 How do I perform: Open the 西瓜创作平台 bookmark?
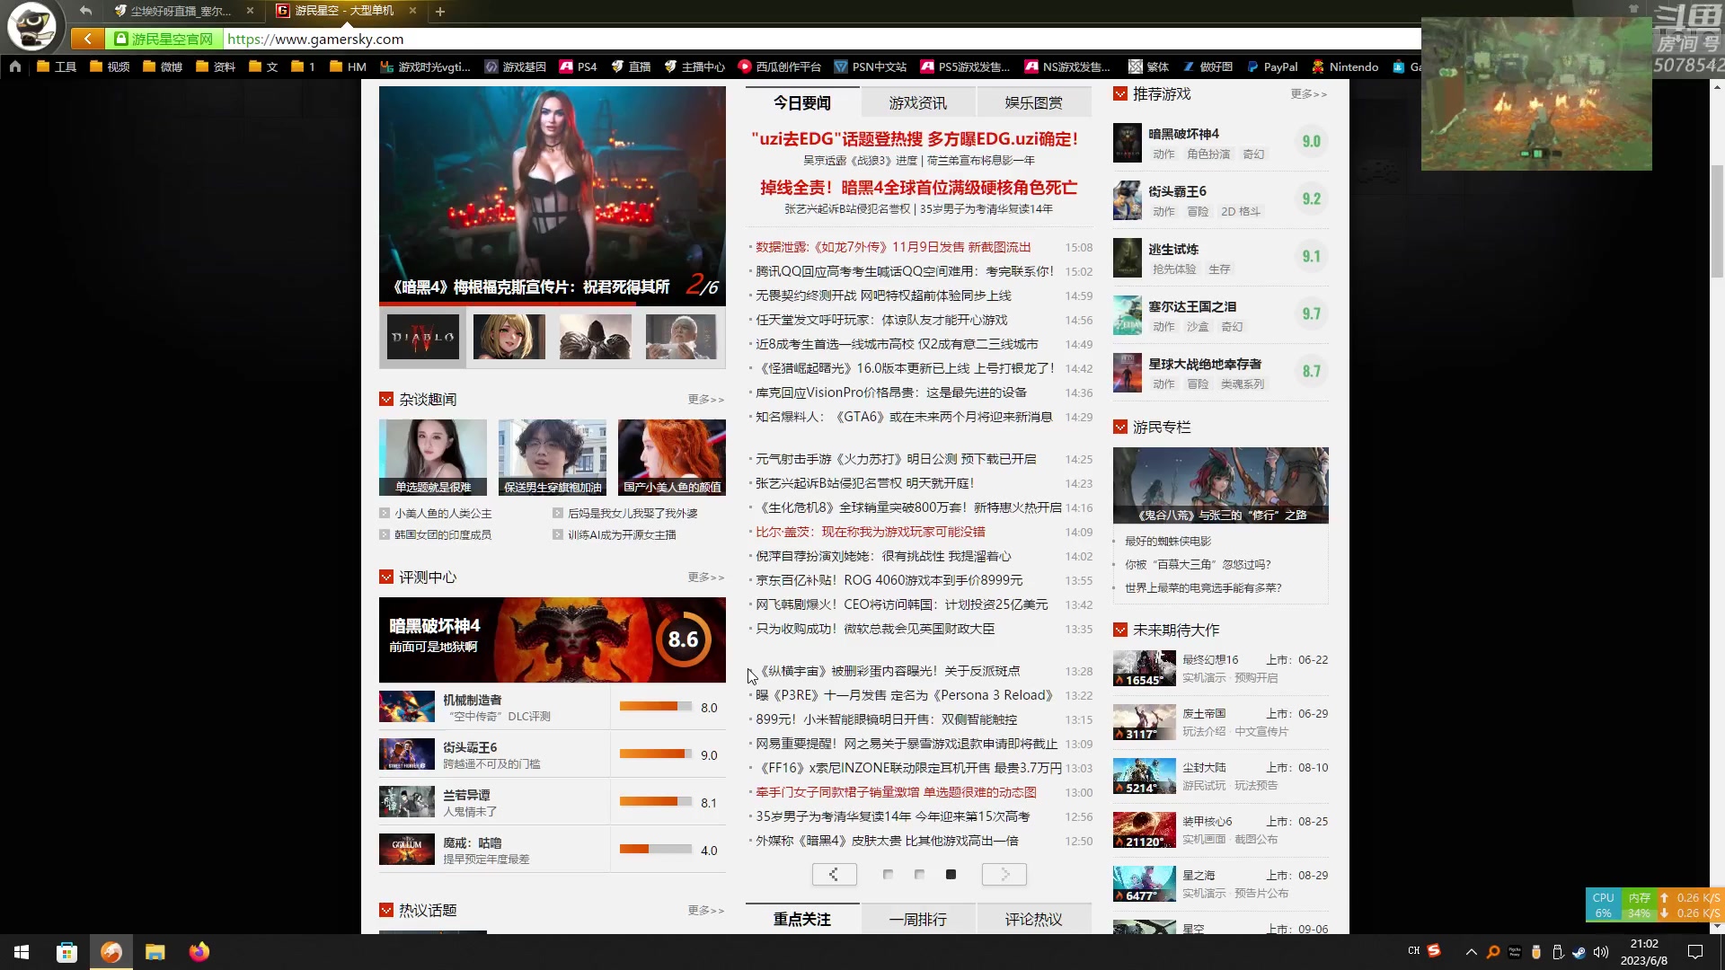click(x=780, y=66)
